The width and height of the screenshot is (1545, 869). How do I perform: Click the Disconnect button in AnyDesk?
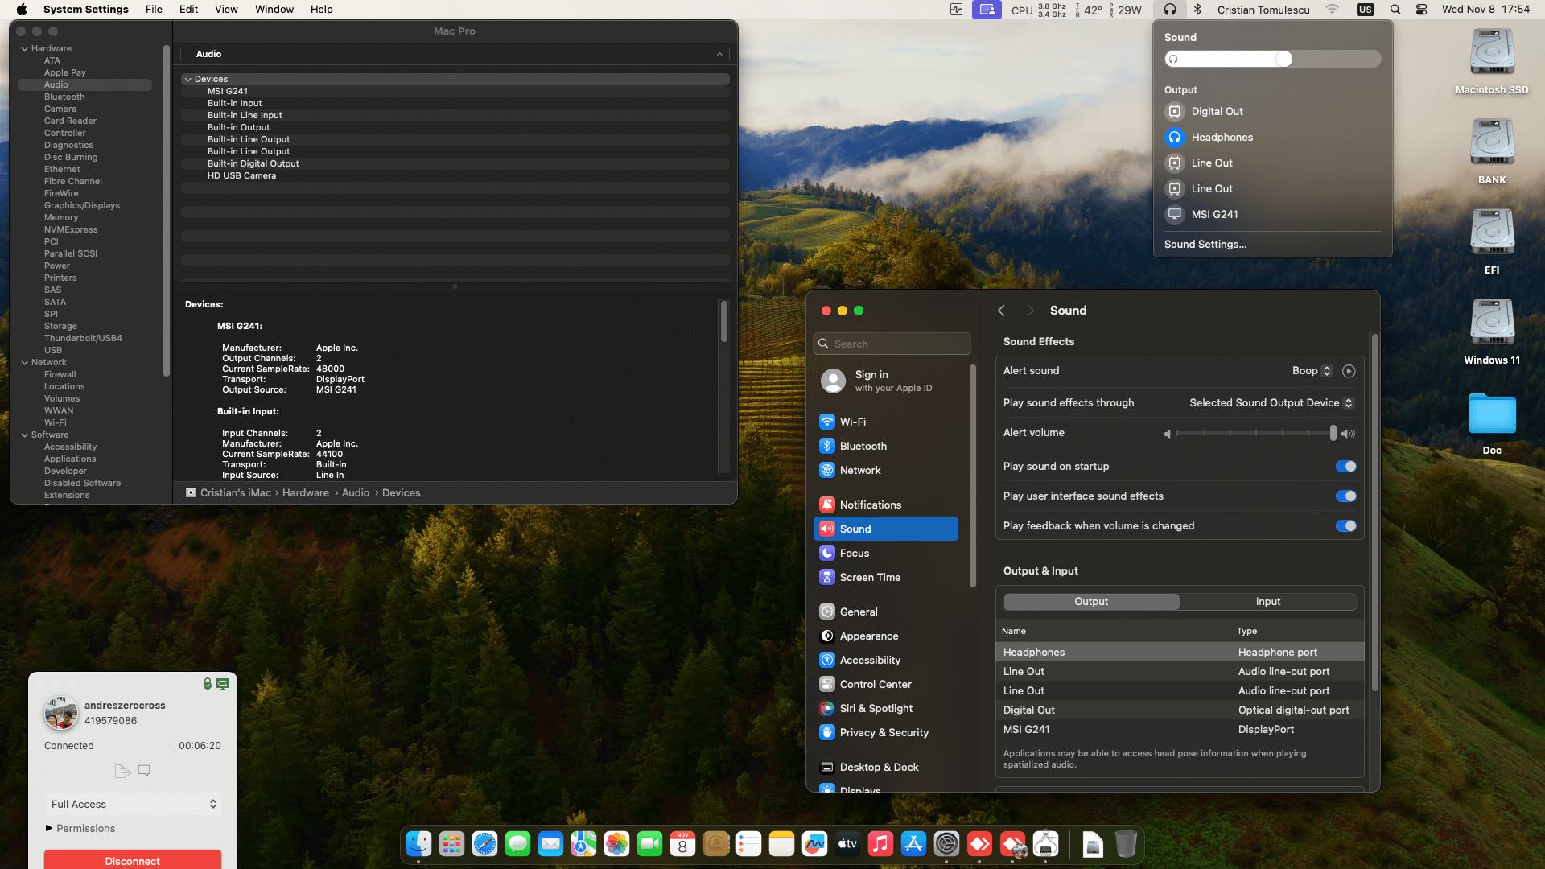point(133,859)
